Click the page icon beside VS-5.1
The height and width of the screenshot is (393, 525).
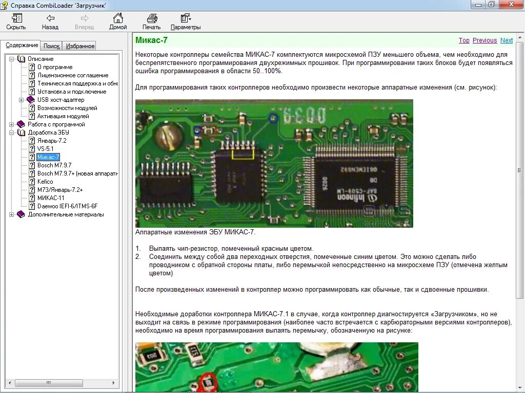click(32, 149)
